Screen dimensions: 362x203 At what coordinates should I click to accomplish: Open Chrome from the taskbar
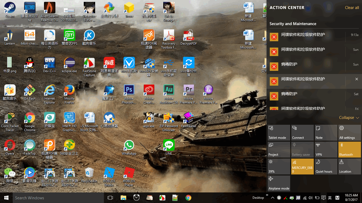point(188,198)
